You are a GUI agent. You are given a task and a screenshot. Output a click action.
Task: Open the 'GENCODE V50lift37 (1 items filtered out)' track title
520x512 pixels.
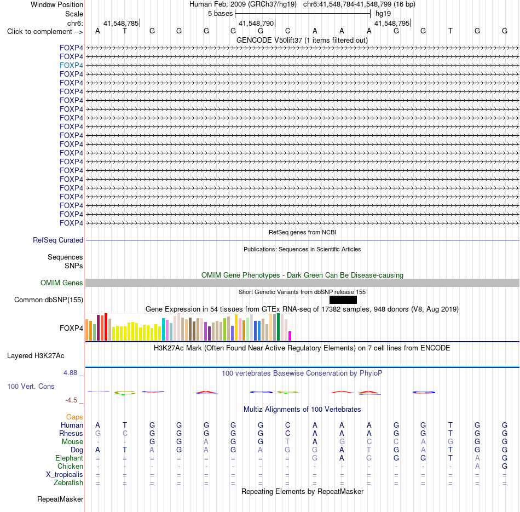pyautogui.click(x=302, y=40)
